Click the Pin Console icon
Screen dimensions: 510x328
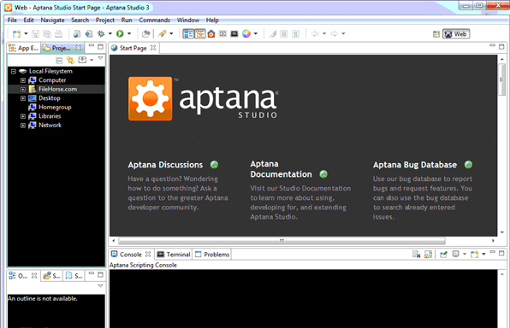(x=443, y=254)
